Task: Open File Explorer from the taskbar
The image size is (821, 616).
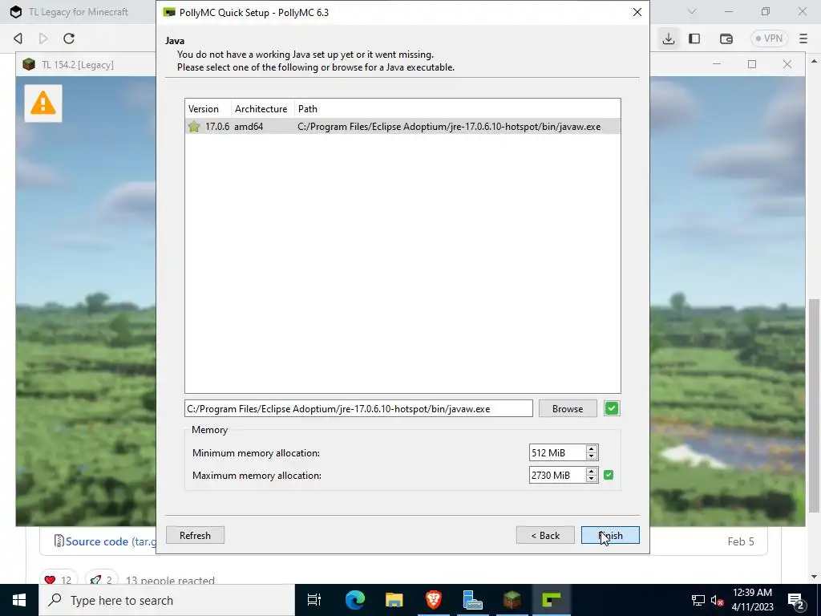Action: [x=394, y=600]
